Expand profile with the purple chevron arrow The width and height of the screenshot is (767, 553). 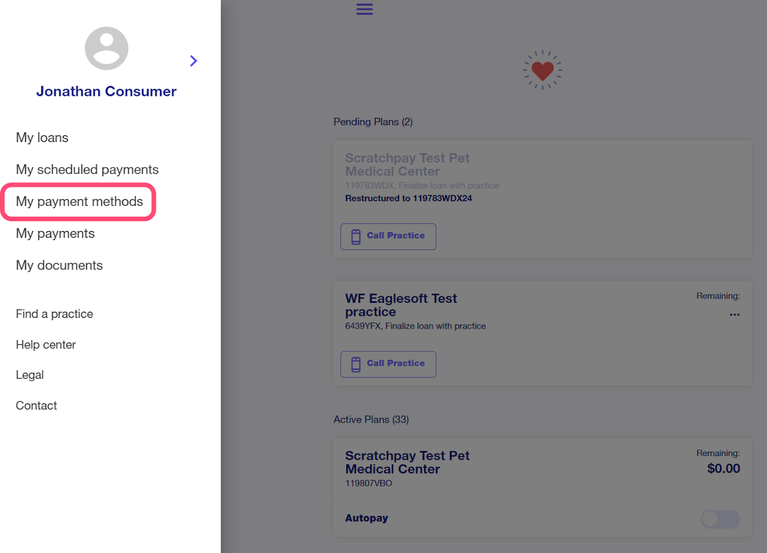[x=193, y=60]
